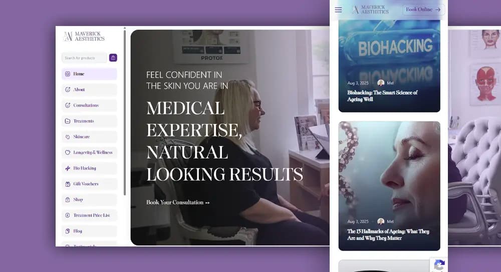Click the Bio Hacking sparkle icon
This screenshot has height=272, width=501.
[x=68, y=168]
